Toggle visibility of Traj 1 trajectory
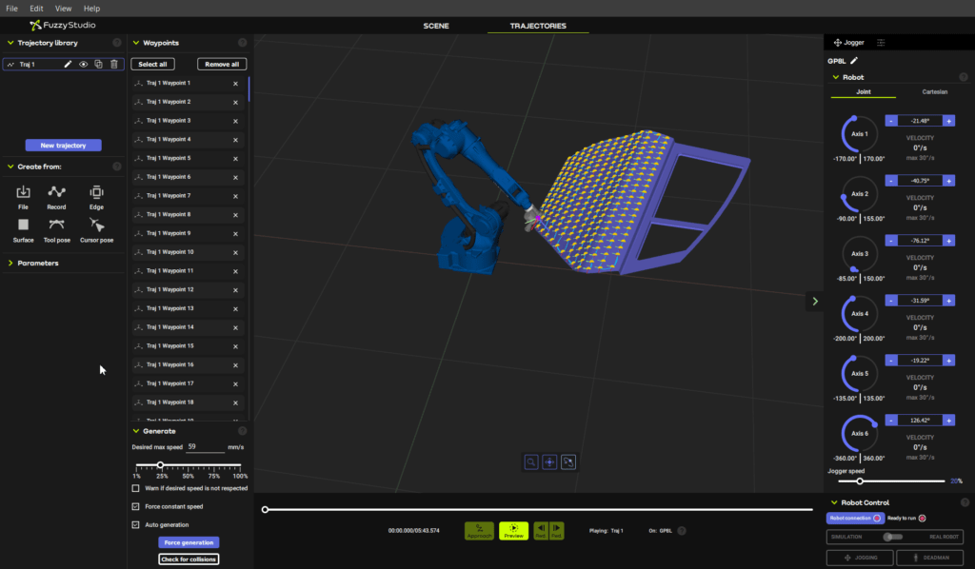975x569 pixels. point(85,64)
